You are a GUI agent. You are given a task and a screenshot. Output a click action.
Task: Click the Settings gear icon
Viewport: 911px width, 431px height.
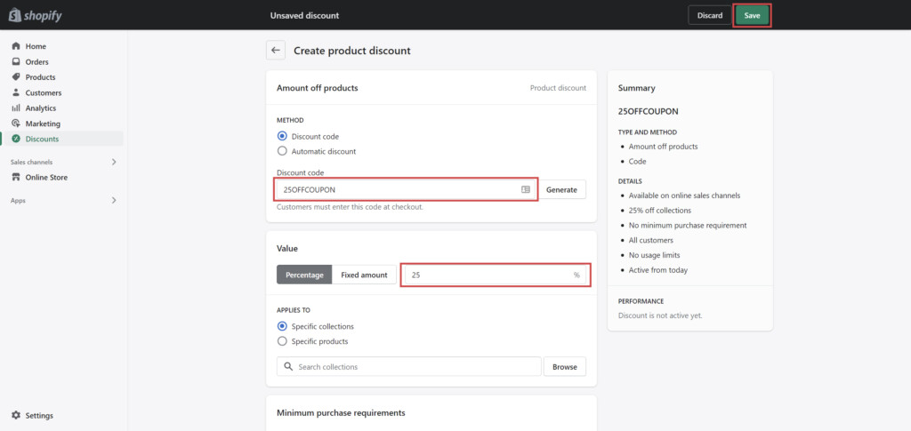coord(16,415)
